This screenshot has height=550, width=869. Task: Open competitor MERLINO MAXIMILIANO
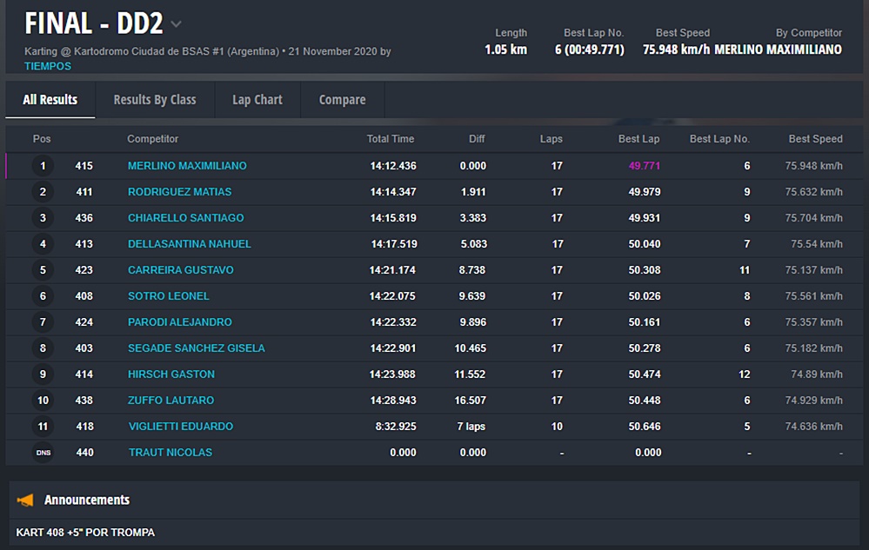click(x=187, y=166)
